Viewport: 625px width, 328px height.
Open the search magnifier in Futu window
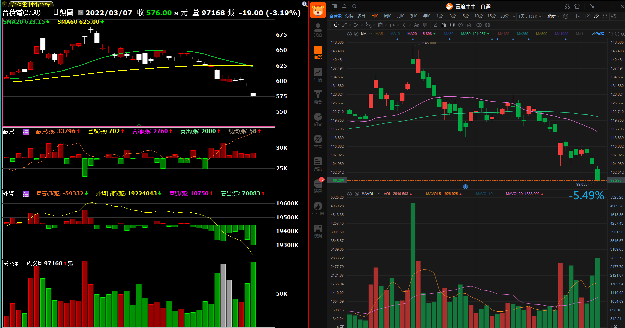coord(354,6)
